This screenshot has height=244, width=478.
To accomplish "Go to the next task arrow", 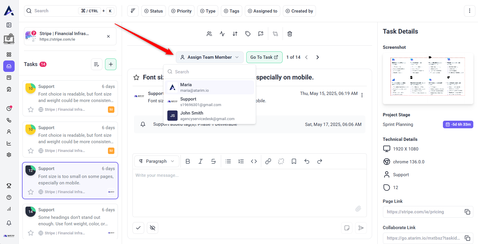I will point(317,57).
